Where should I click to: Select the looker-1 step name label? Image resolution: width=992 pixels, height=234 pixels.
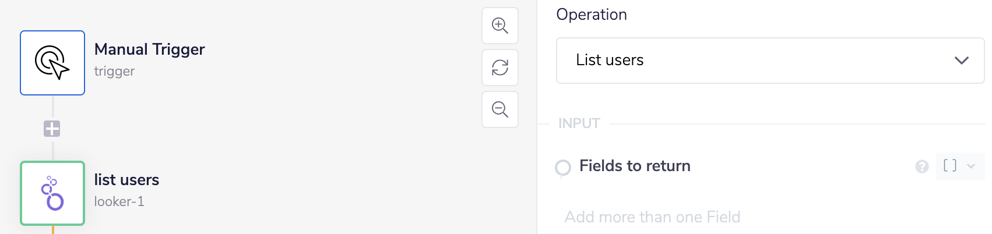pyautogui.click(x=119, y=201)
